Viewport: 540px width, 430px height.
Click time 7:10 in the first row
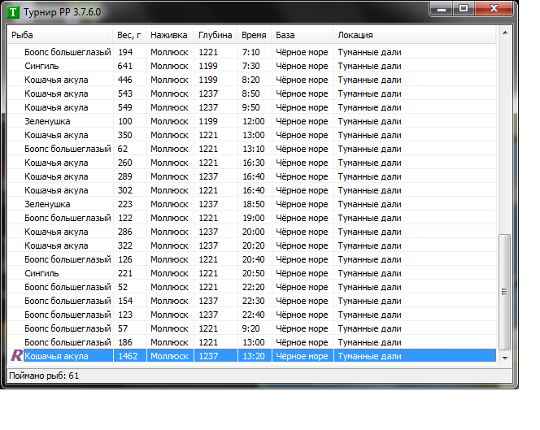coord(250,52)
